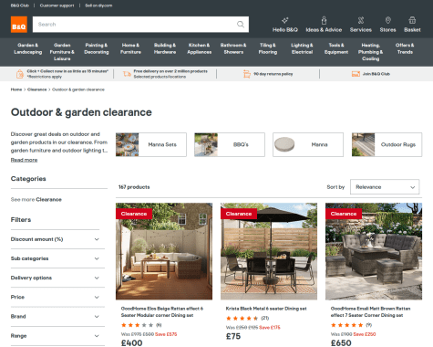
Task: Click GoodHome Emali Matt Brown Rattan title
Action: click(x=370, y=311)
